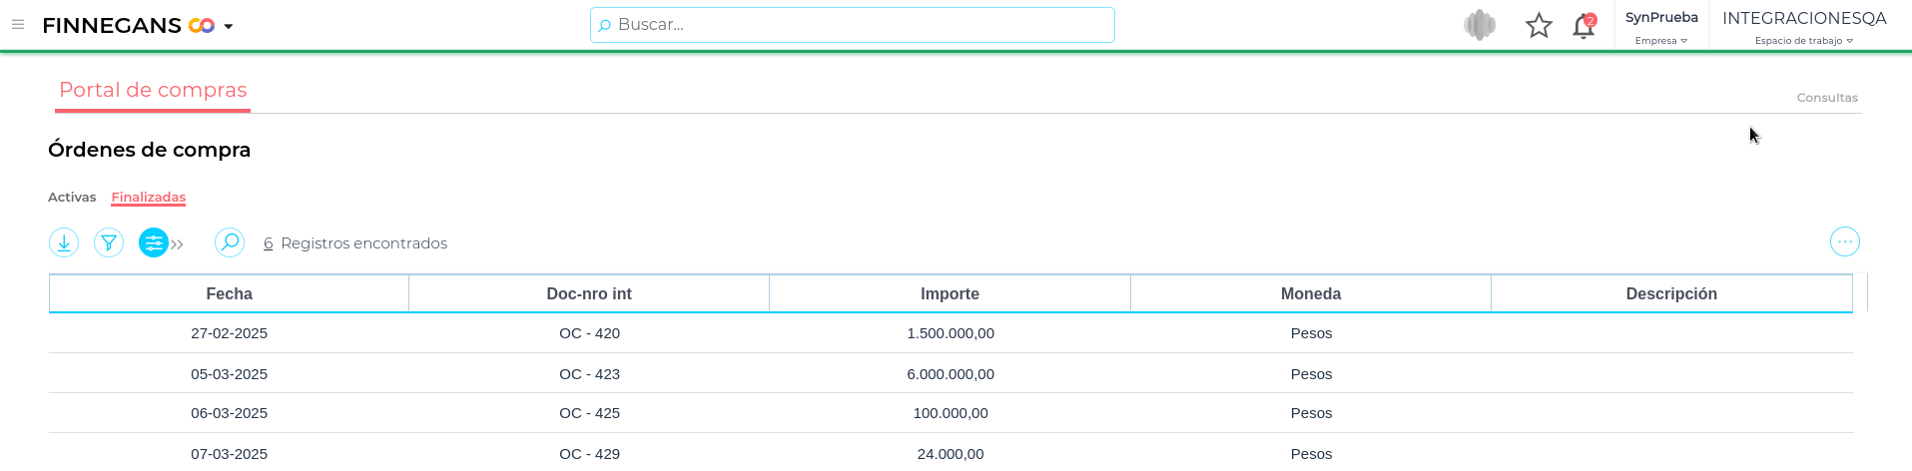Open the Portal de compras tab

click(153, 90)
